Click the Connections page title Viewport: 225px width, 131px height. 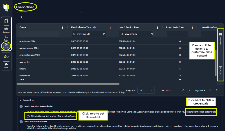point(25,7)
